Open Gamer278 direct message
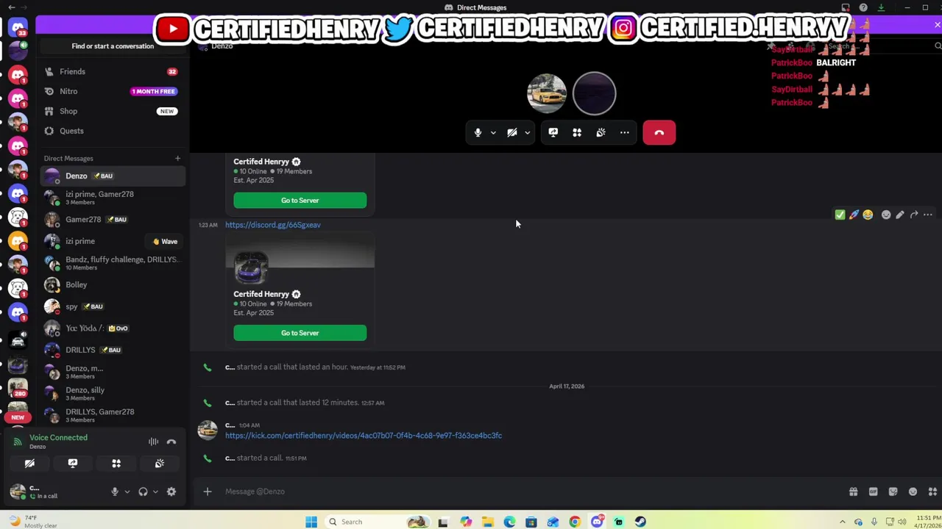The width and height of the screenshot is (942, 529). [113, 219]
